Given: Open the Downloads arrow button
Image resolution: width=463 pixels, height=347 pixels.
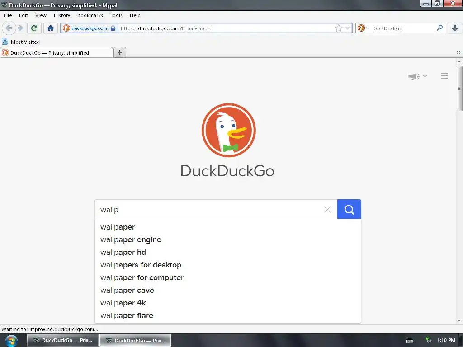Looking at the screenshot, I should [455, 28].
